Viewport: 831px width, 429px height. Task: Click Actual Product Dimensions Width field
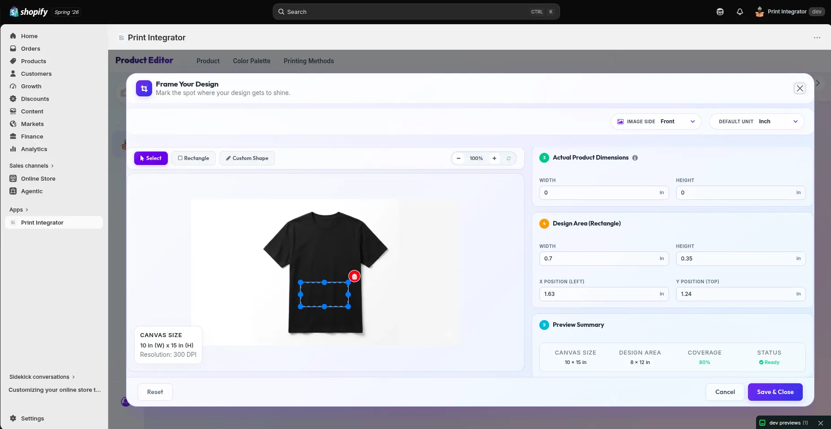[604, 193]
